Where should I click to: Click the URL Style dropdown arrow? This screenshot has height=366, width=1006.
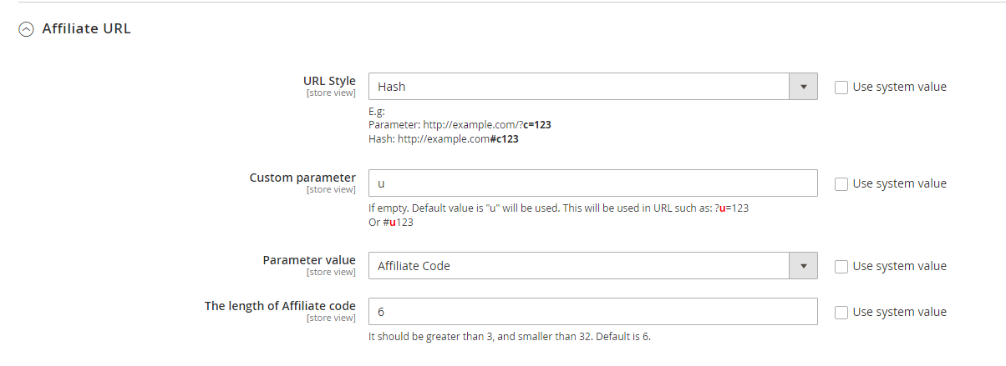coord(803,87)
